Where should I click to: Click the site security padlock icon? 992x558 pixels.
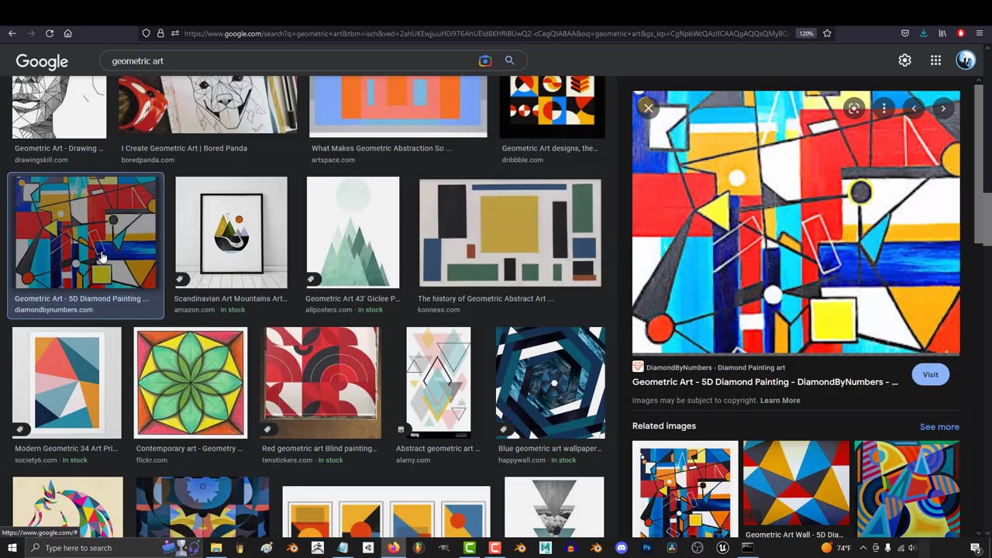point(160,33)
